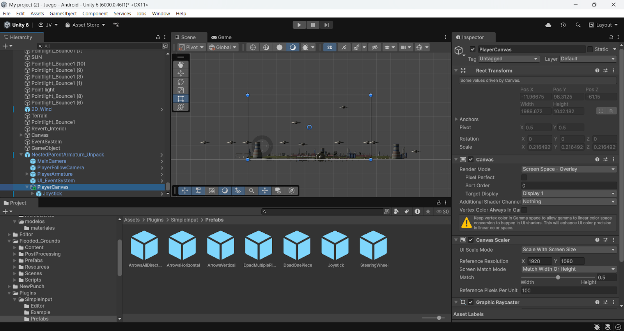Toggle the Inspector lock icon
624x331 pixels.
pos(611,37)
